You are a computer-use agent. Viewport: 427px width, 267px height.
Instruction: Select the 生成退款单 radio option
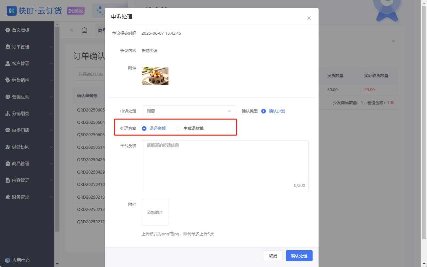(x=178, y=128)
